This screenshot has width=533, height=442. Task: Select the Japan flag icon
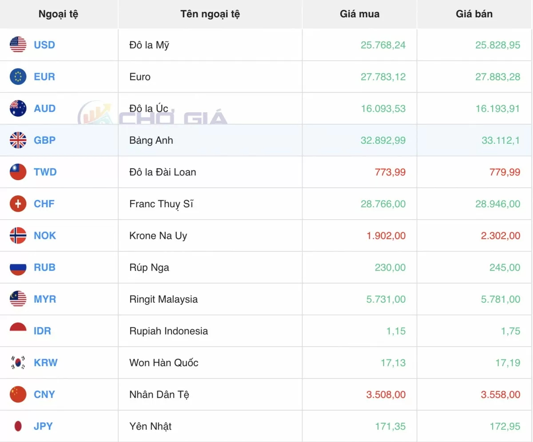18,426
